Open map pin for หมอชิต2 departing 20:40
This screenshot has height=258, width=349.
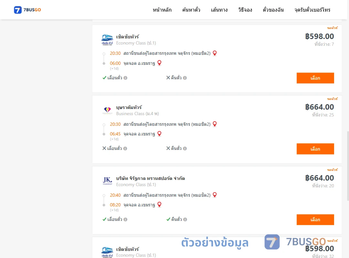click(x=215, y=195)
